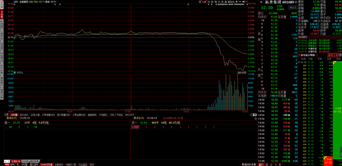This screenshot has height=166, width=342.
Task: Click 设置 on indicator tab row
Action: tap(7, 115)
